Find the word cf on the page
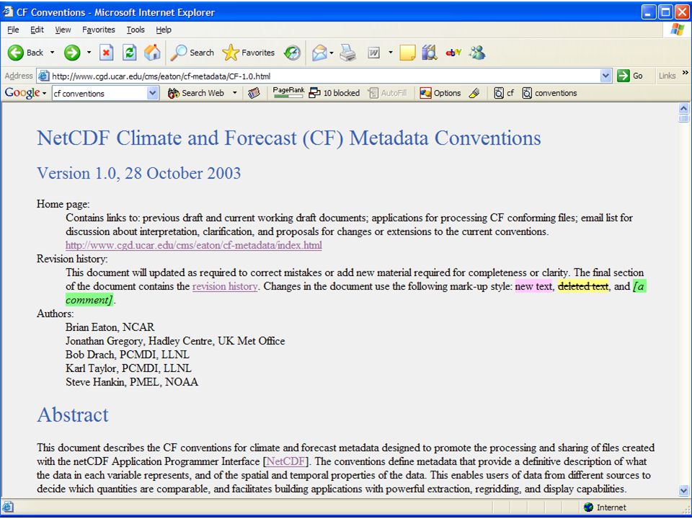The image size is (692, 519). coord(504,93)
